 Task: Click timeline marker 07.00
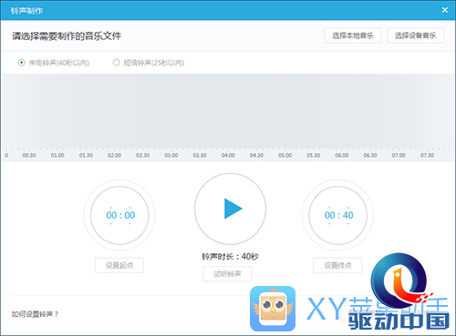(399, 156)
